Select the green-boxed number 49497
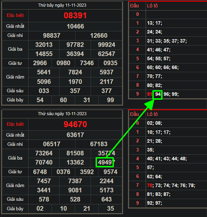 105,162
